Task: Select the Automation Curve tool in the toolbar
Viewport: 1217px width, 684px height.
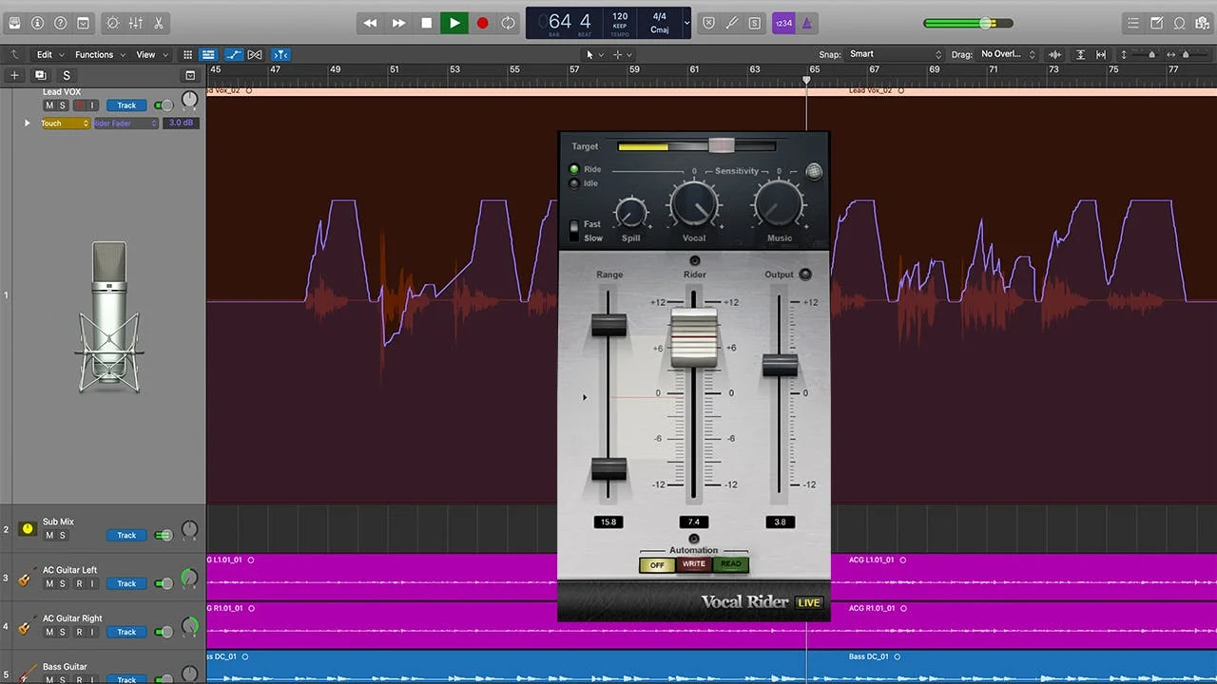Action: (234, 54)
